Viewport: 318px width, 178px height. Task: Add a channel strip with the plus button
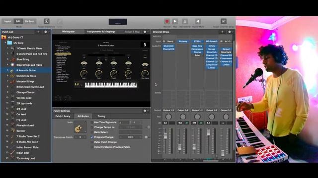click(x=222, y=32)
